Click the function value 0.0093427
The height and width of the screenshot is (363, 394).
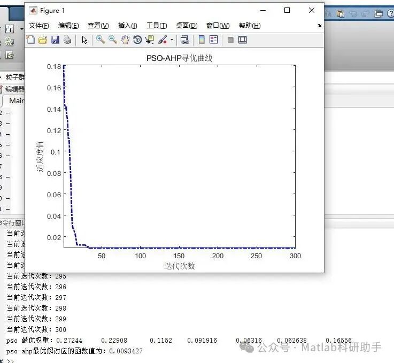126,351
